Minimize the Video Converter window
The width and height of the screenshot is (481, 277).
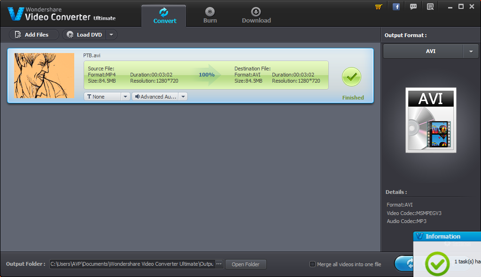450,7
